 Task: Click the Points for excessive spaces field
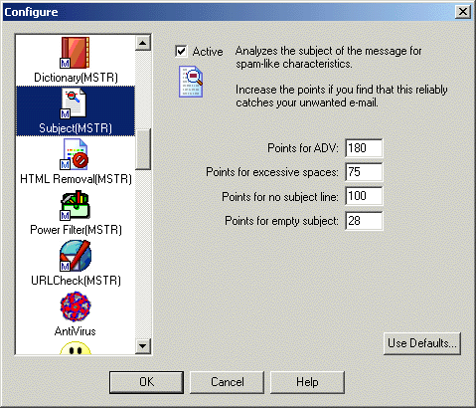pyautogui.click(x=364, y=172)
